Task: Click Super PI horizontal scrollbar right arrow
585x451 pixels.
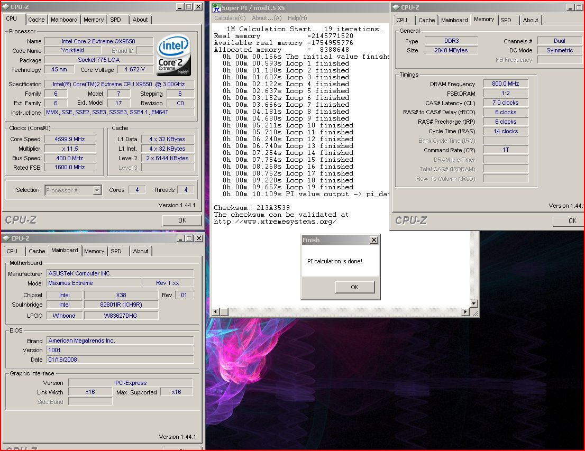Action: [465, 311]
